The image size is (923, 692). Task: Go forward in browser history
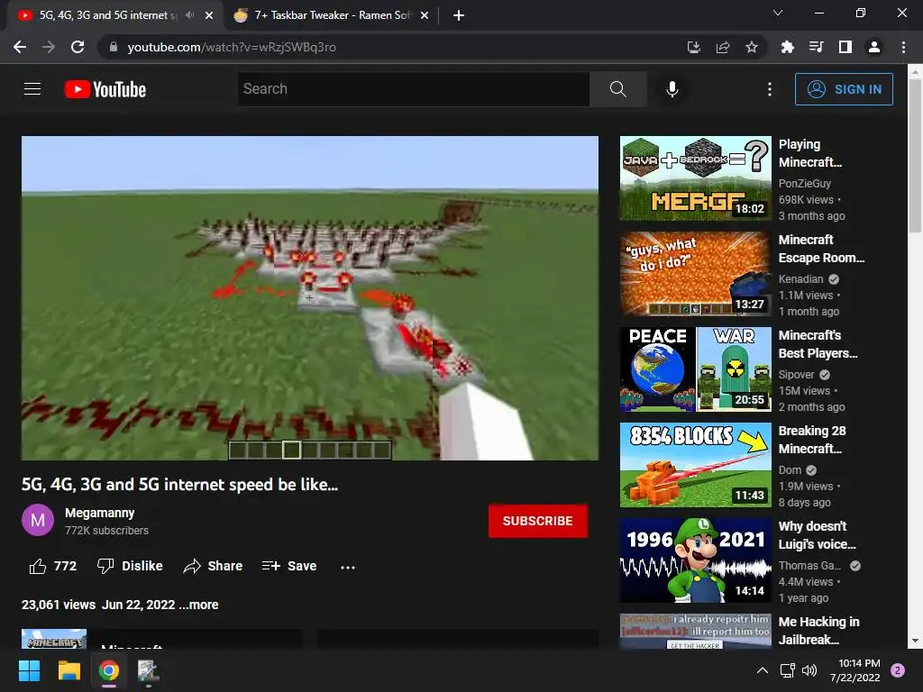(49, 47)
